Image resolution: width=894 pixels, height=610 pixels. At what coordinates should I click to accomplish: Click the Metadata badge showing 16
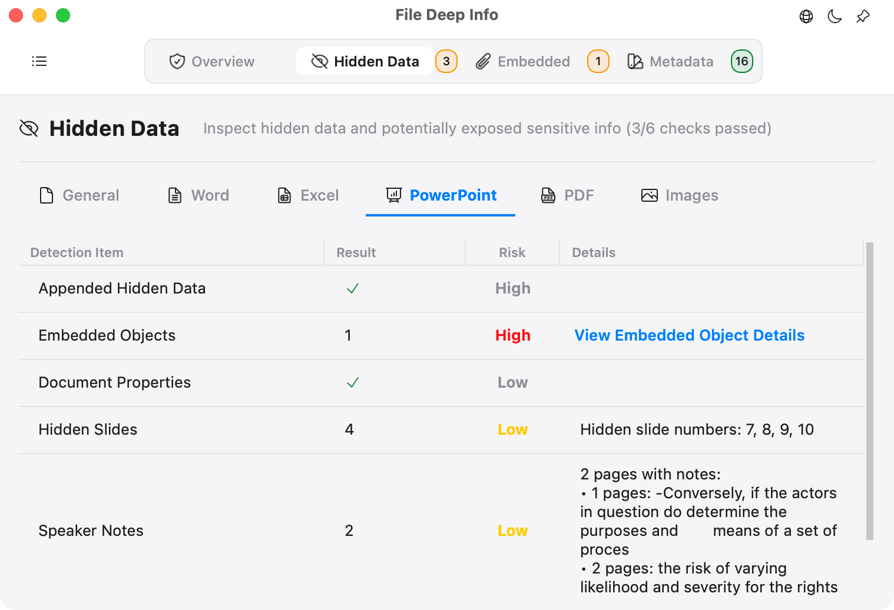(x=742, y=61)
